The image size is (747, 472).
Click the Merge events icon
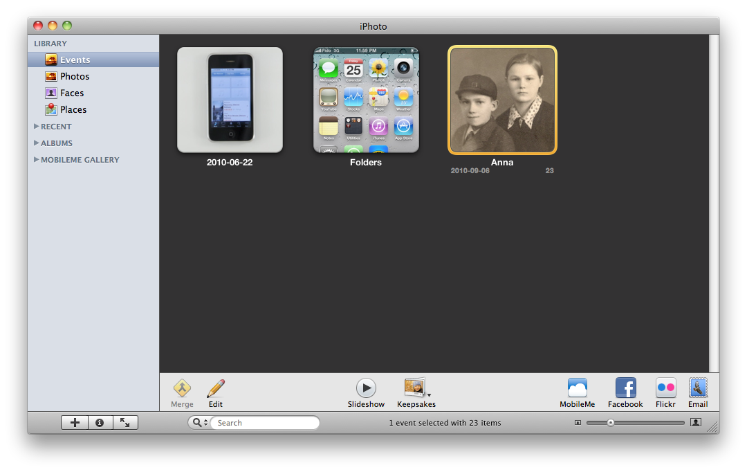click(x=182, y=388)
